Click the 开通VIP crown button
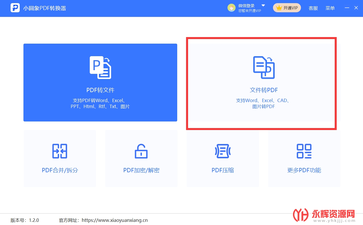The height and width of the screenshot is (225, 363). coord(287,8)
